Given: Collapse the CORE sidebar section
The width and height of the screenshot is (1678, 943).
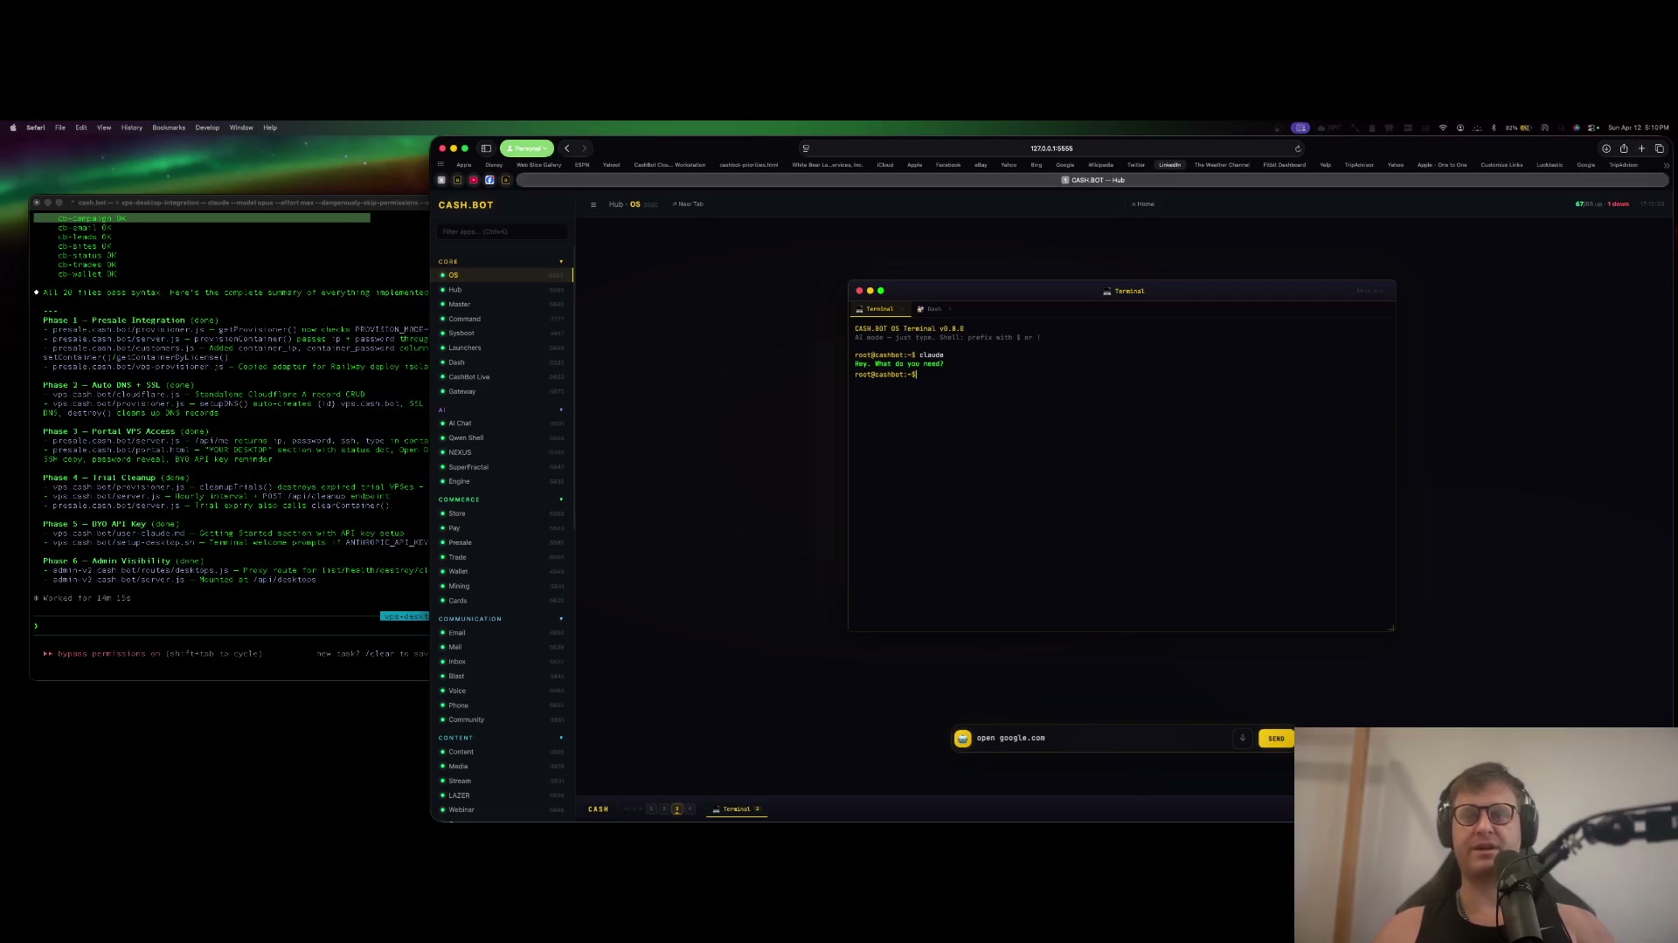Looking at the screenshot, I should (x=561, y=262).
